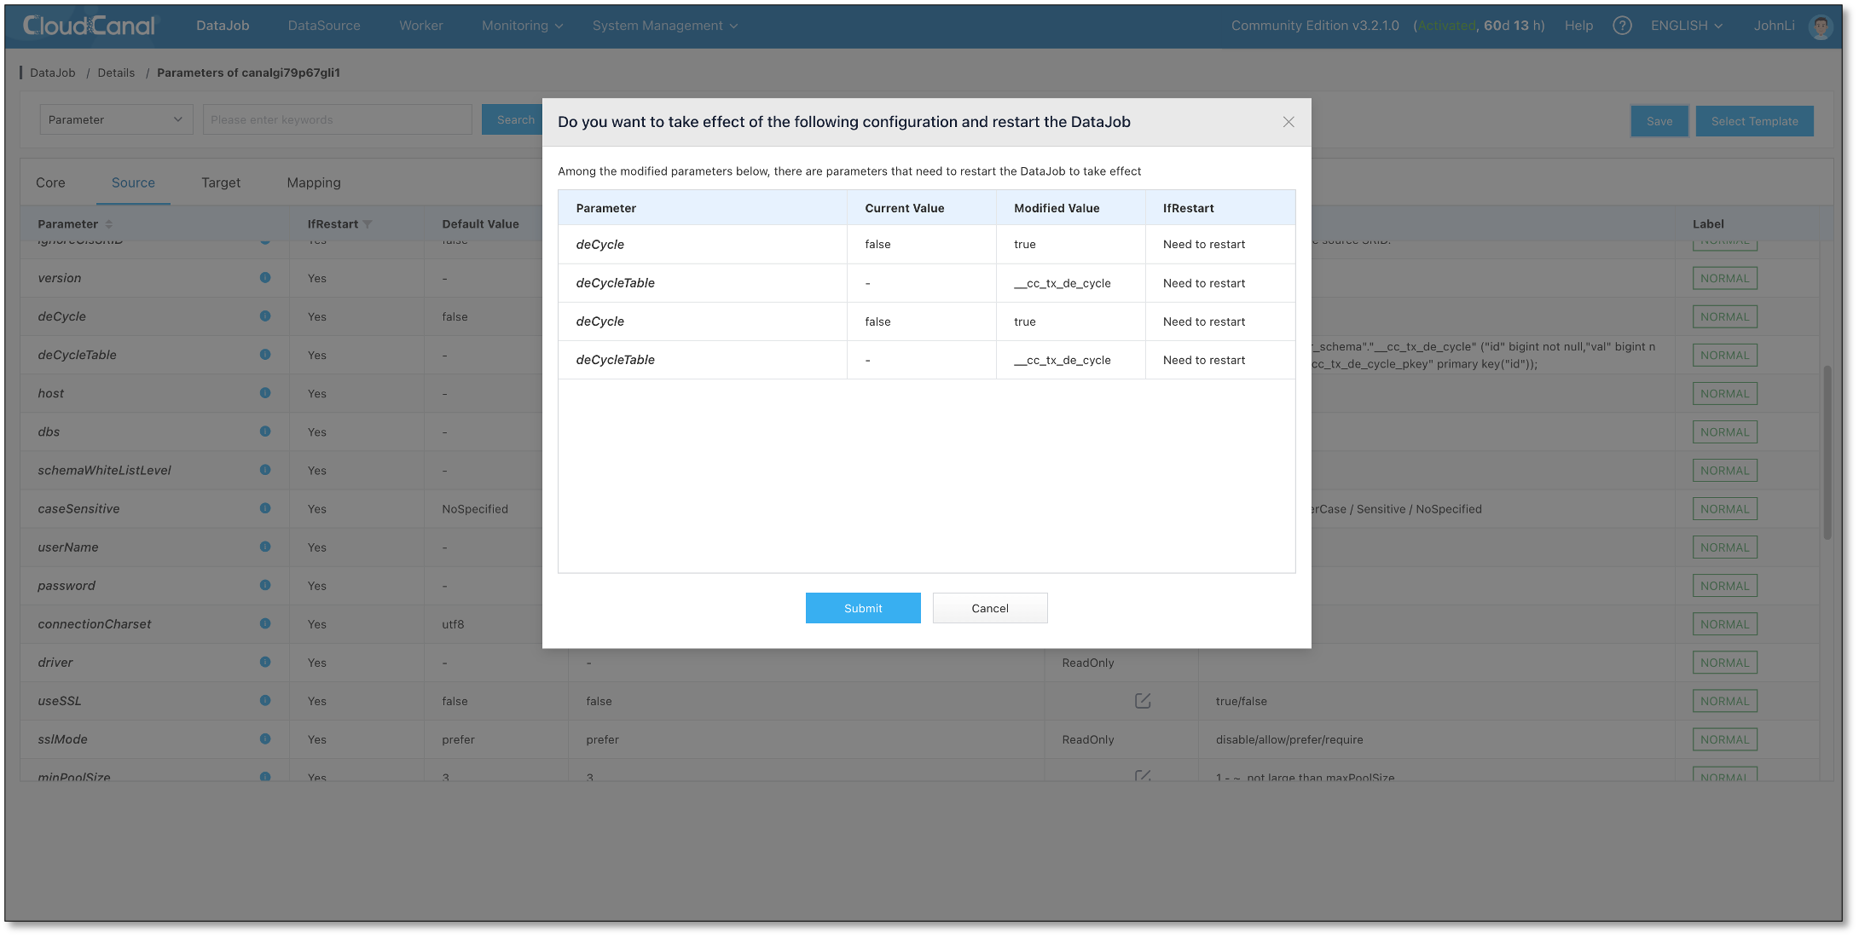Image resolution: width=1859 pixels, height=938 pixels.
Task: Close the restart confirmation dialog
Action: click(x=1289, y=122)
